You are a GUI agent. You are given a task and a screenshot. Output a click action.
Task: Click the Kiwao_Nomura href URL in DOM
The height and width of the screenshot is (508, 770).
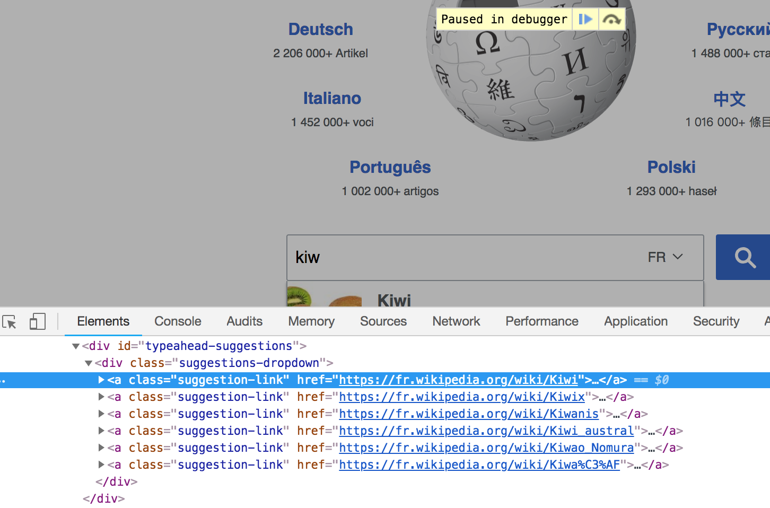click(x=486, y=448)
